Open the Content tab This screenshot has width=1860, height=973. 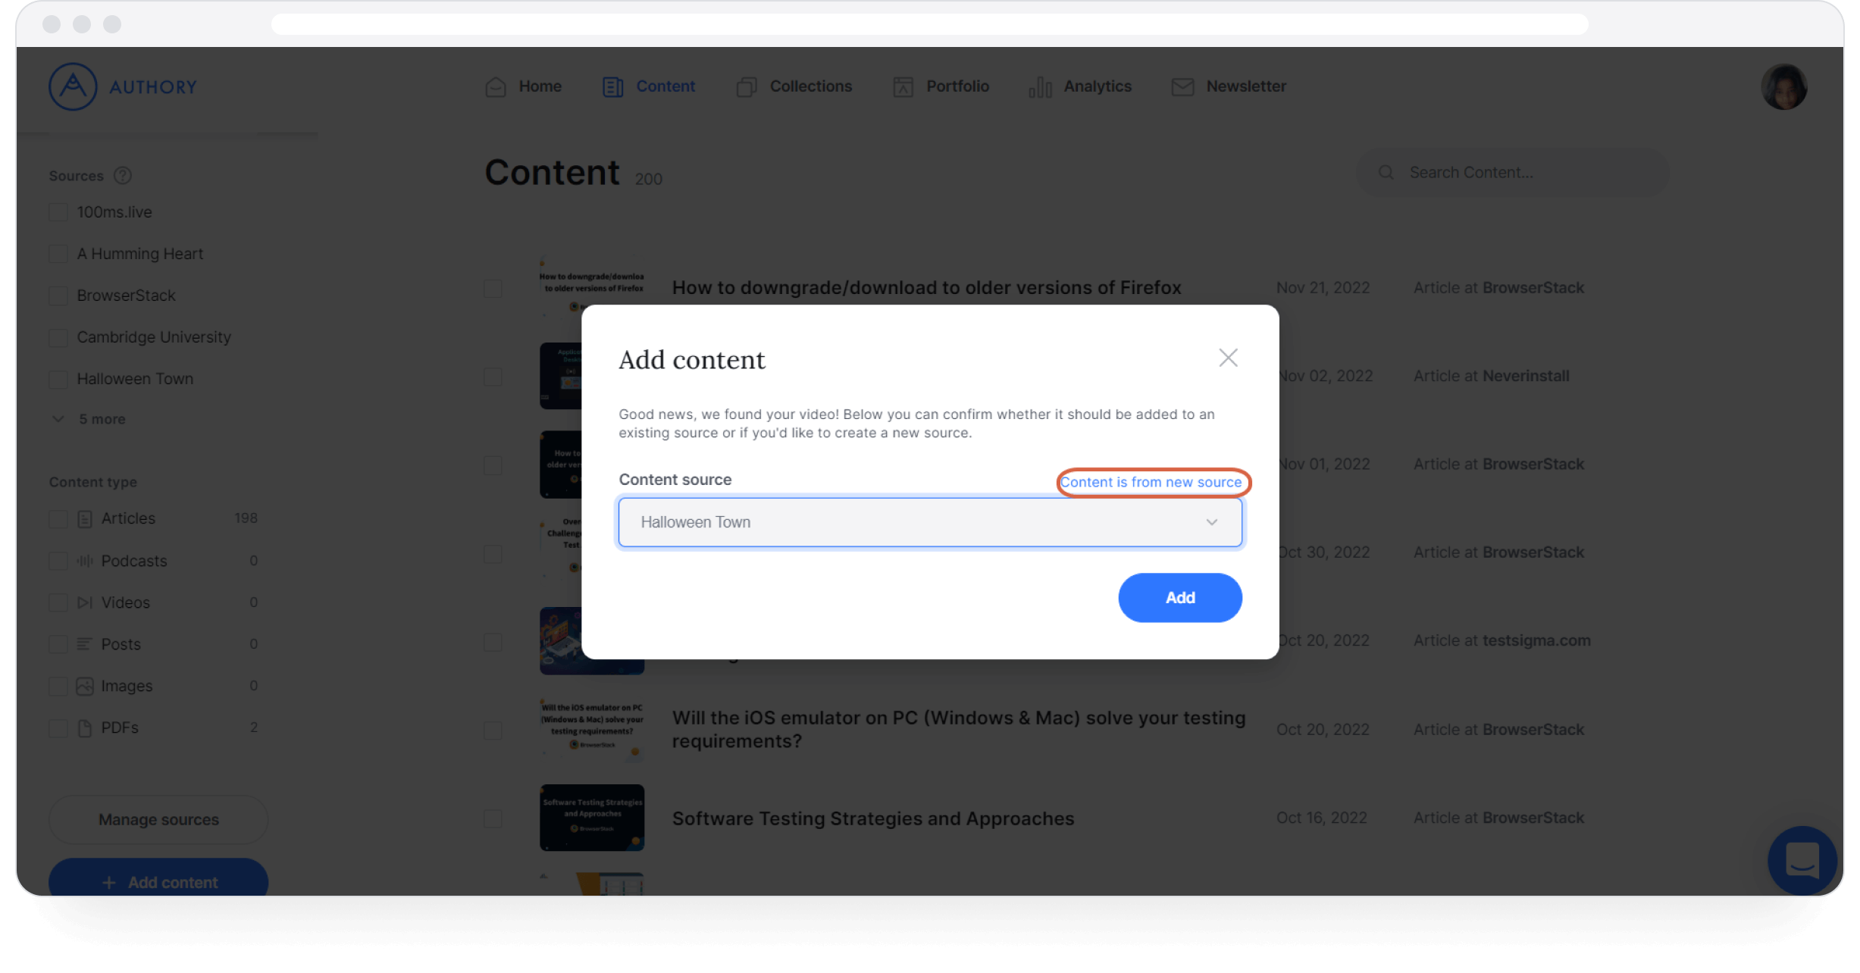click(665, 86)
